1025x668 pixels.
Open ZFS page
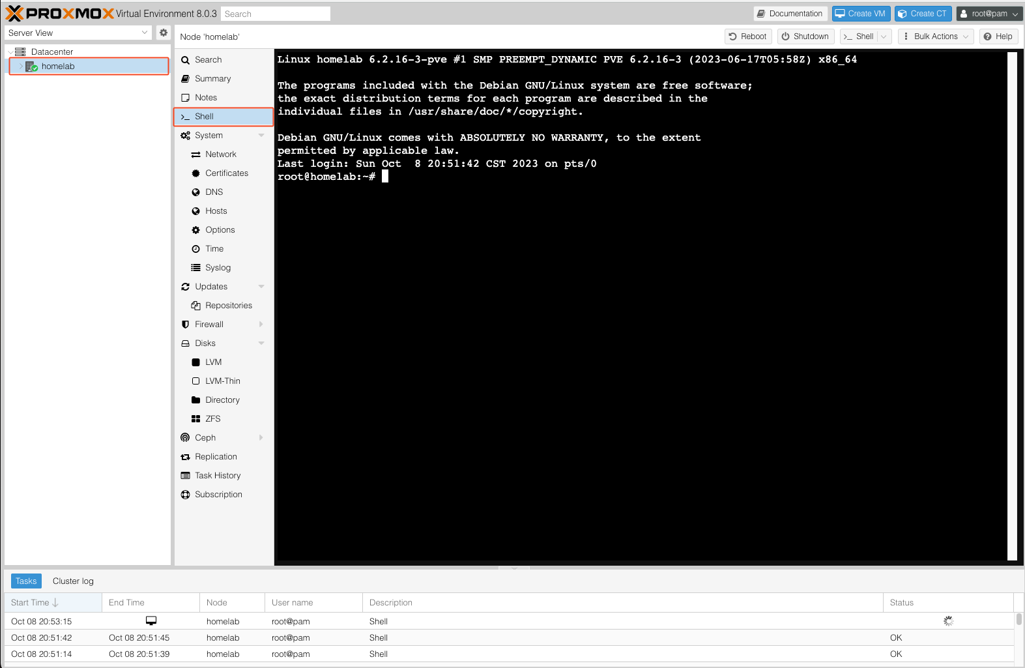tap(224, 418)
